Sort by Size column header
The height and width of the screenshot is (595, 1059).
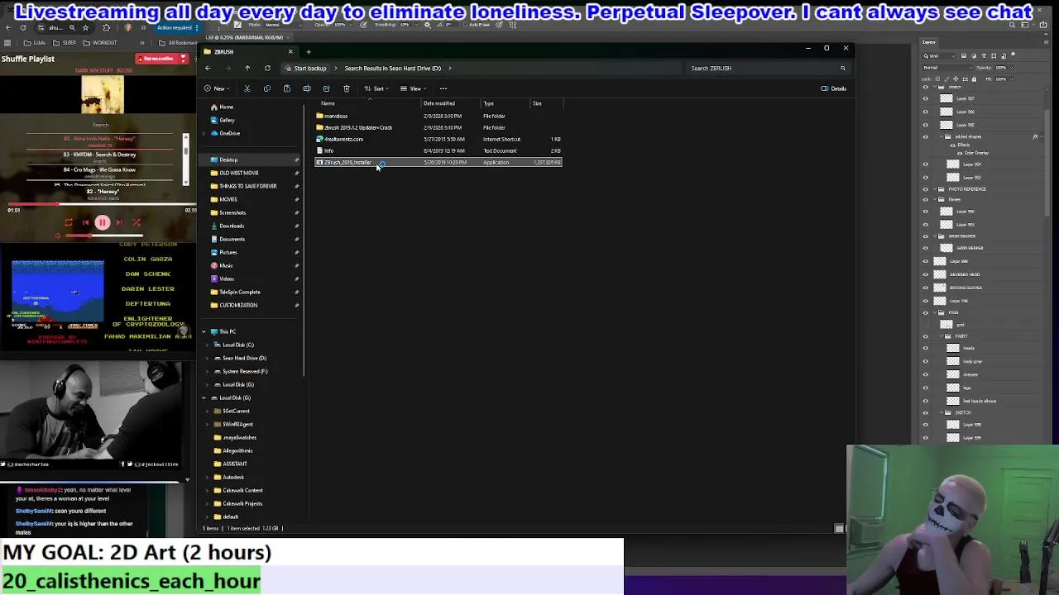click(x=537, y=103)
